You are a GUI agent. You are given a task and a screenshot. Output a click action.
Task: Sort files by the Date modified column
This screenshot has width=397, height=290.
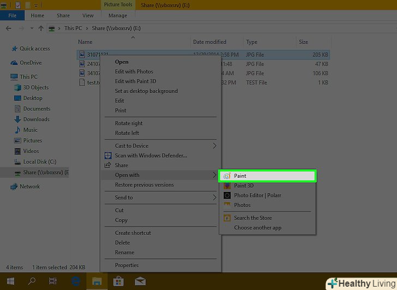[x=208, y=42]
